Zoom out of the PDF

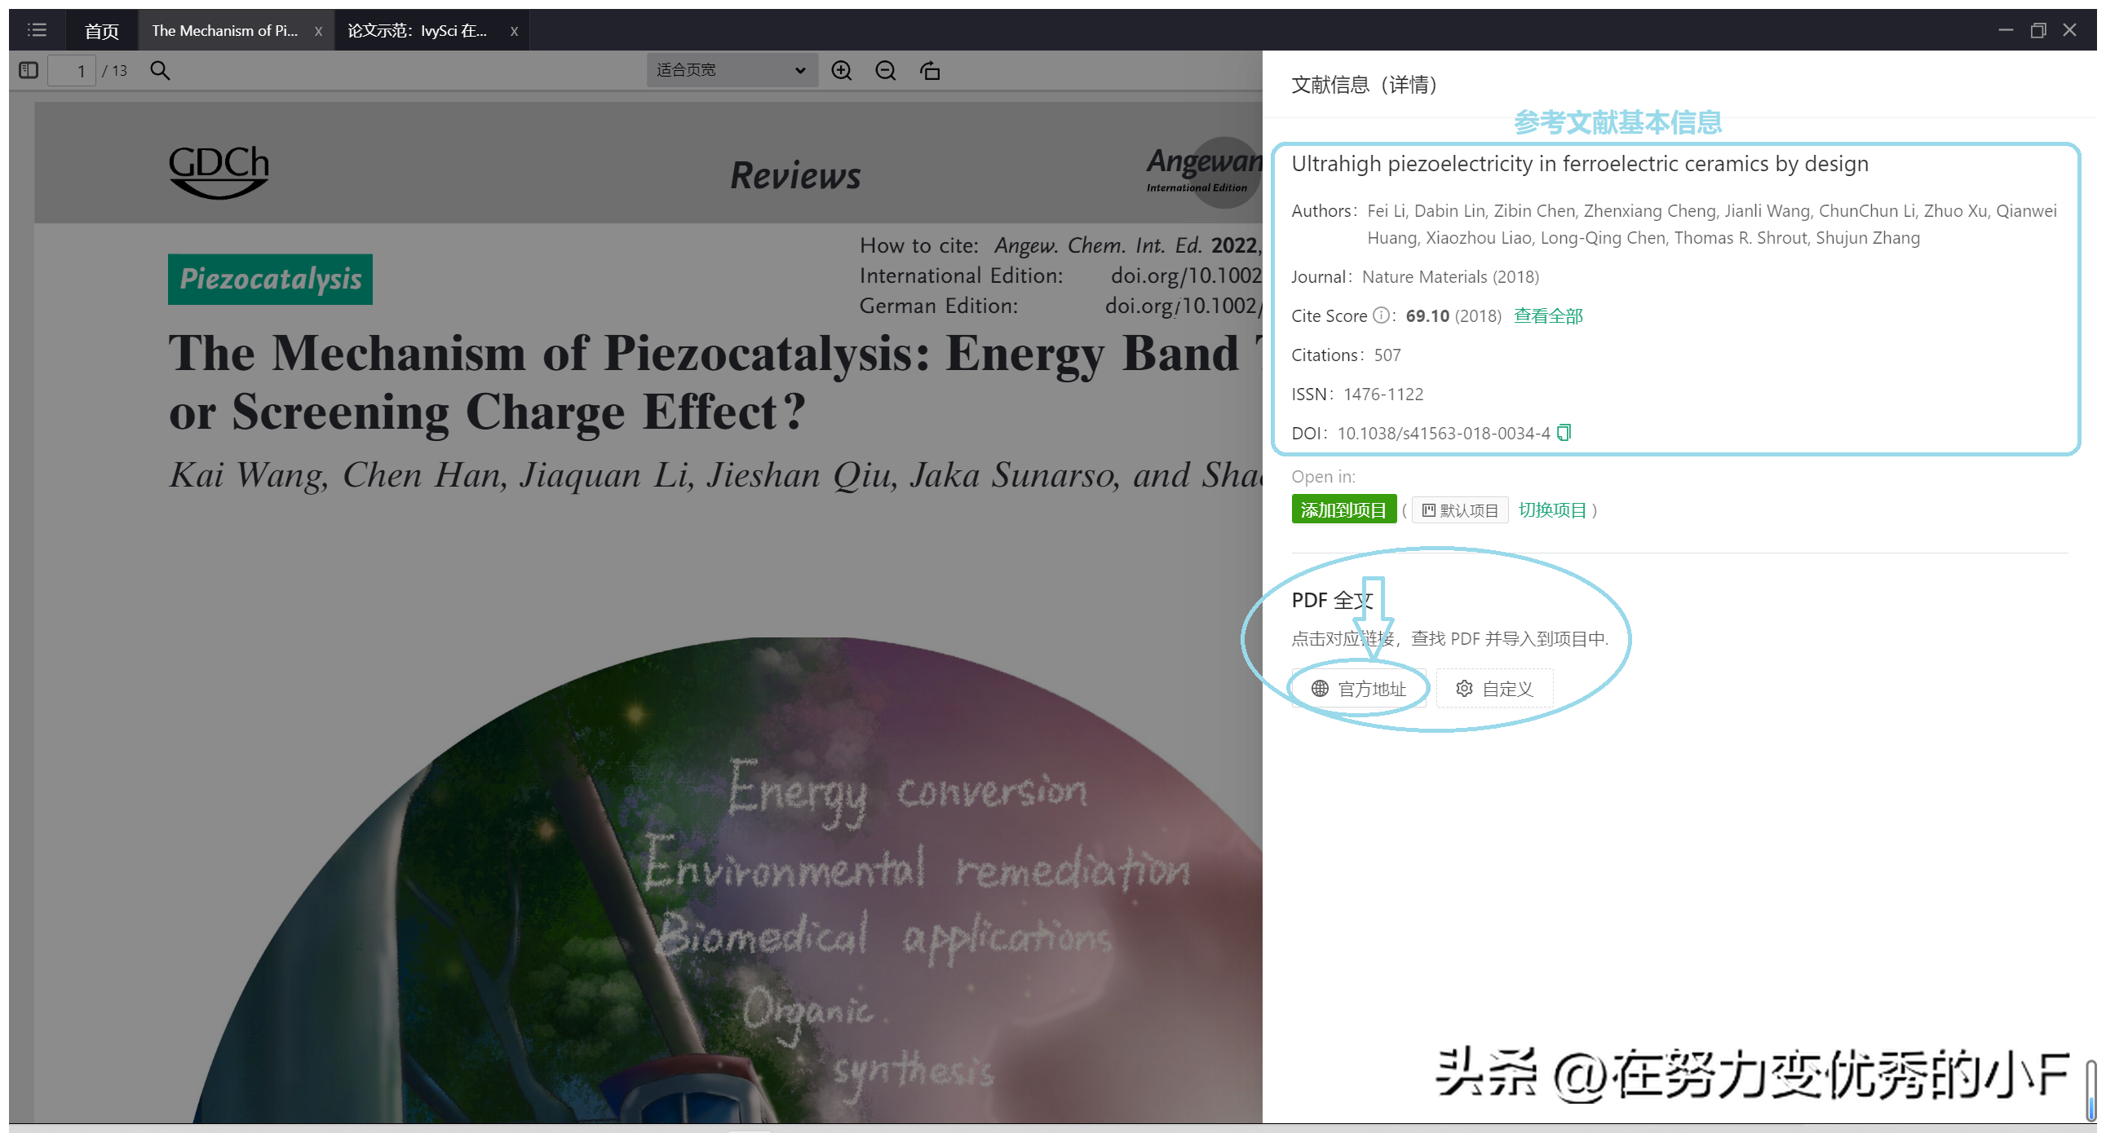pos(886,70)
